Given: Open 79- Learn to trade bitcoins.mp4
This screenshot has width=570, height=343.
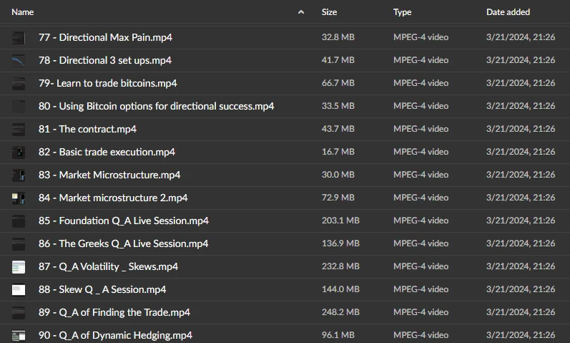Looking at the screenshot, I should click(x=107, y=83).
